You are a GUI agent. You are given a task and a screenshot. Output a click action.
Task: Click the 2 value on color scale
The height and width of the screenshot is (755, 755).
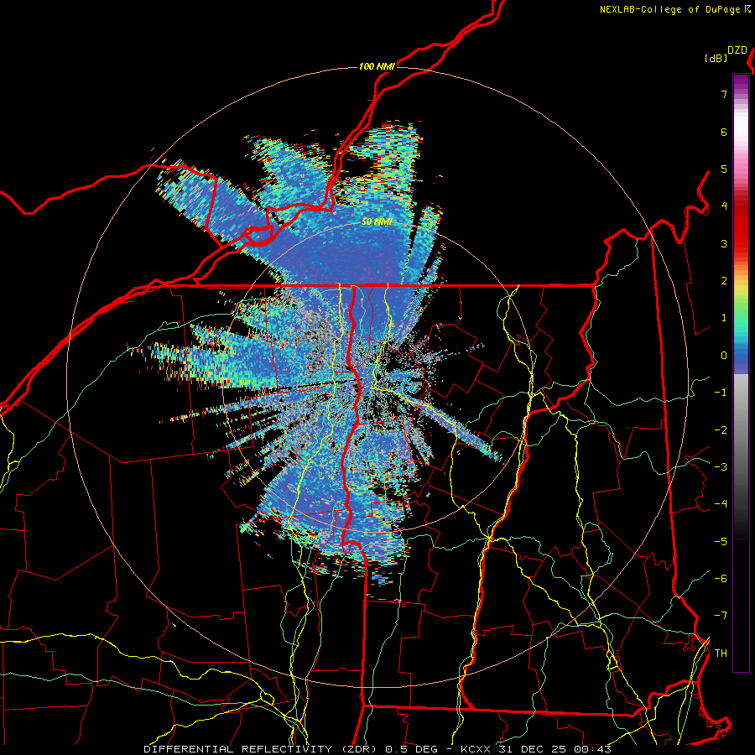click(x=724, y=281)
